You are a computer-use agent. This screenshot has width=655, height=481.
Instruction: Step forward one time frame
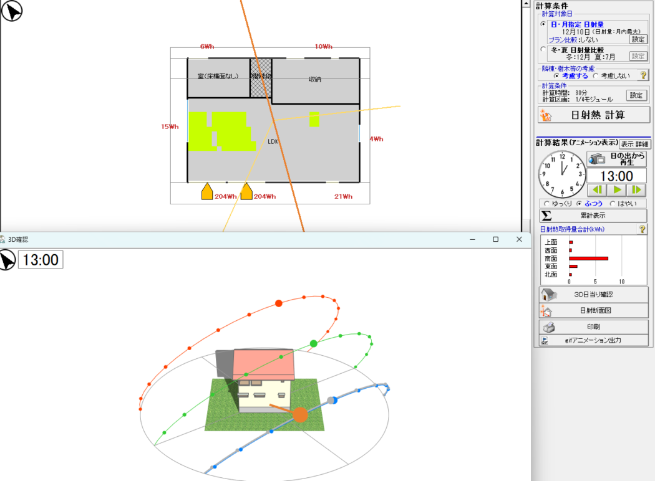click(x=637, y=189)
